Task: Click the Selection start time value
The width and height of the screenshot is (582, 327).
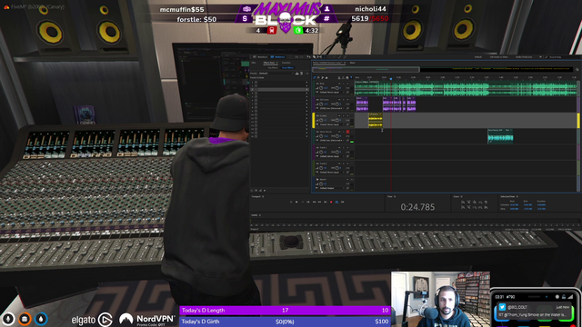Action: [x=515, y=205]
